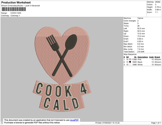Click the 'Stop Sequence:' heading

(130, 54)
